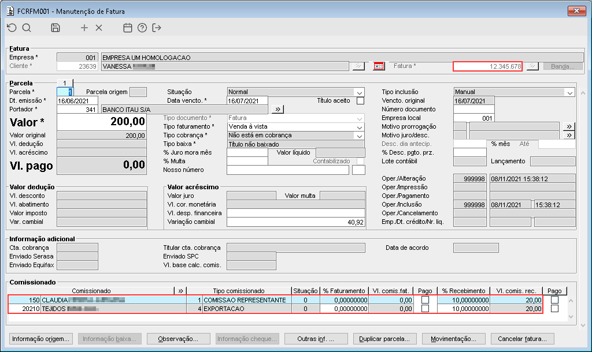Click Data vencto. field 16/07/2021
Screen dimensions: 592x352
point(247,101)
